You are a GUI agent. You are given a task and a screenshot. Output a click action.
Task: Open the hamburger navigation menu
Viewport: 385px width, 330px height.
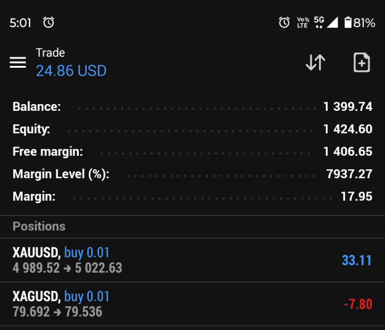(x=18, y=62)
